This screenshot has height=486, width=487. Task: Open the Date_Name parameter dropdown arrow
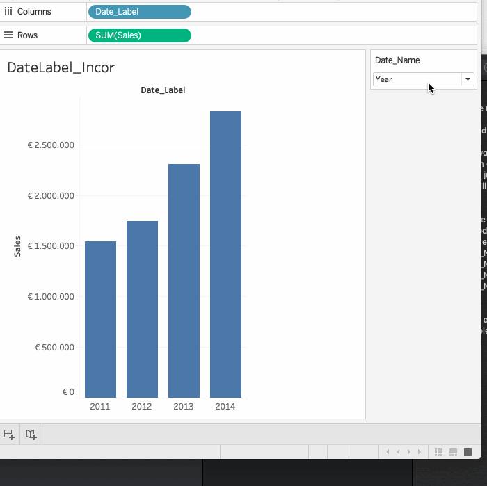[x=468, y=80]
